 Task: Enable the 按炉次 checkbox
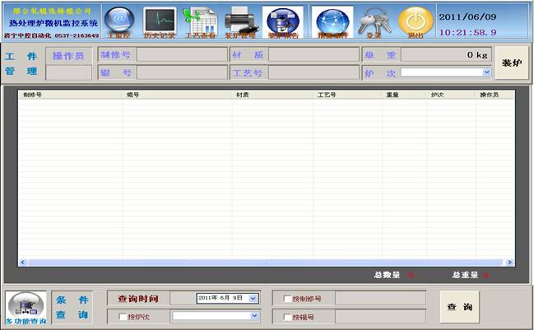click(x=123, y=316)
